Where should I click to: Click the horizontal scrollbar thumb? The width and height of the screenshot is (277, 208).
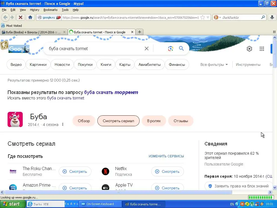(x=118, y=192)
